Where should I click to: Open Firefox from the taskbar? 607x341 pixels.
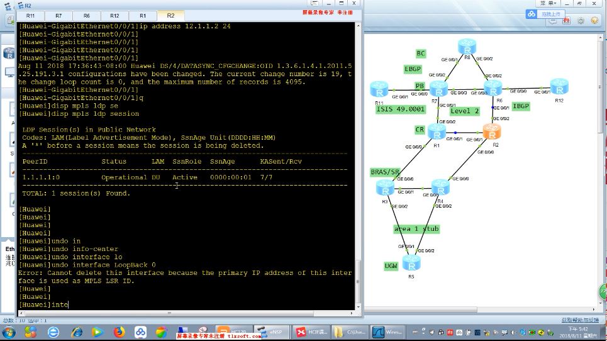pos(120,332)
